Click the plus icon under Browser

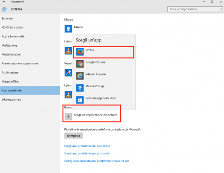click(68, 117)
